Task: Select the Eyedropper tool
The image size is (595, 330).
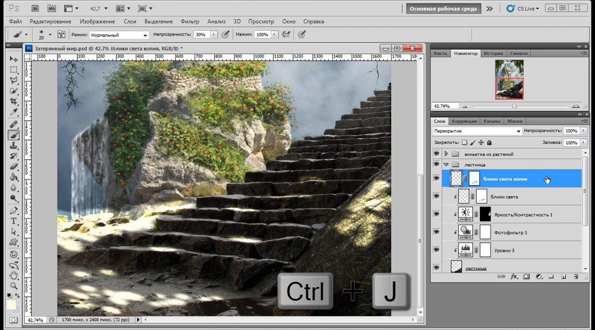Action: pos(14,113)
